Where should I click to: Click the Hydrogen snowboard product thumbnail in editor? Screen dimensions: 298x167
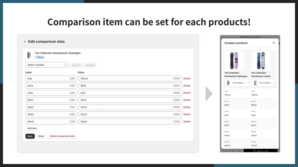[x=29, y=55]
